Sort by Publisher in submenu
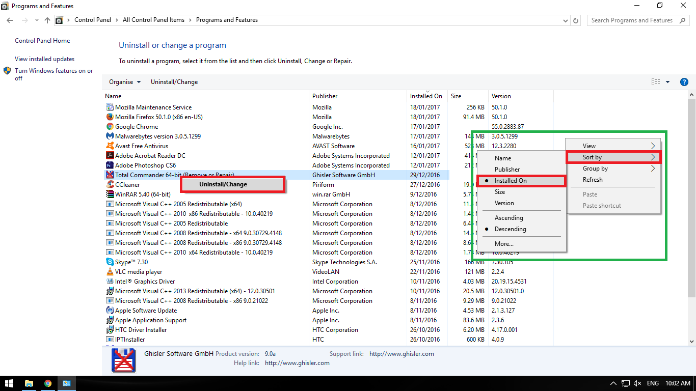The height and width of the screenshot is (391, 696). [x=521, y=170]
